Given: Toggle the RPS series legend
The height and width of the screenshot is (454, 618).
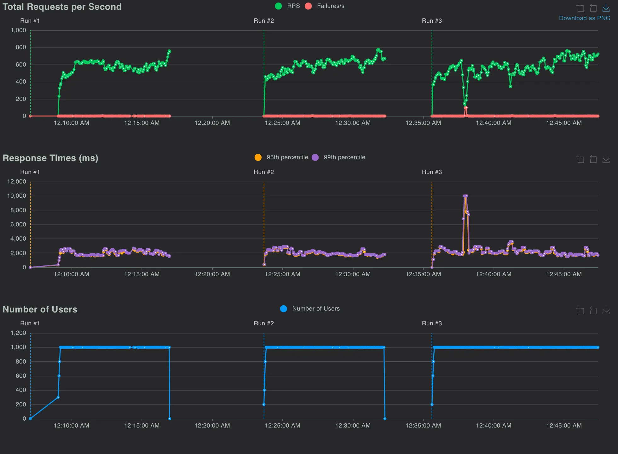Looking at the screenshot, I should pyautogui.click(x=293, y=6).
